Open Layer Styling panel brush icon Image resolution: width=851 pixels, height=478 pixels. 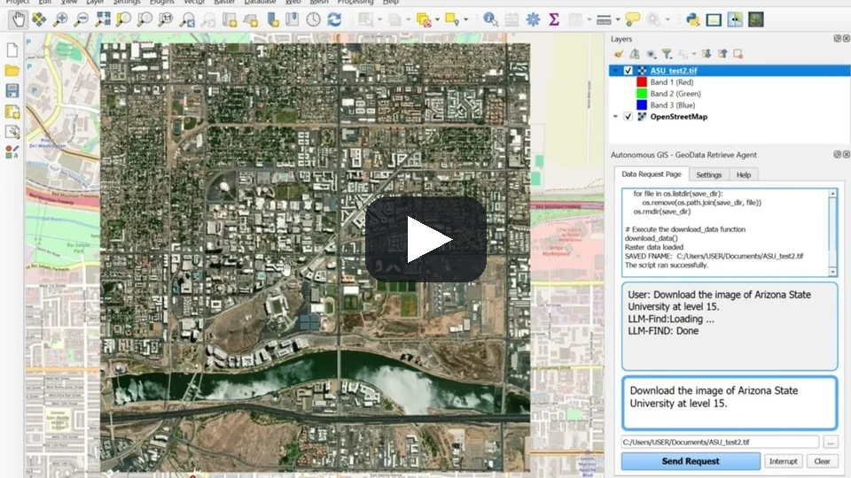tap(619, 54)
